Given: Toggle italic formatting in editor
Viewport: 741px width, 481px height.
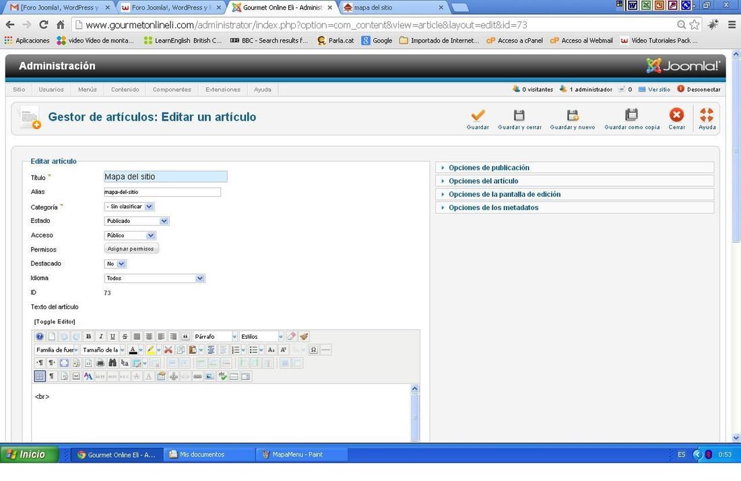Looking at the screenshot, I should [100, 336].
